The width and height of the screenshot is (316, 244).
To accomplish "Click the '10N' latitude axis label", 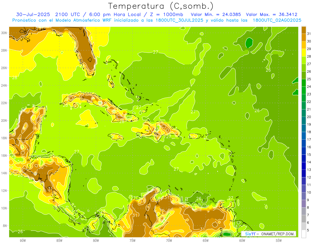I will [4, 208].
